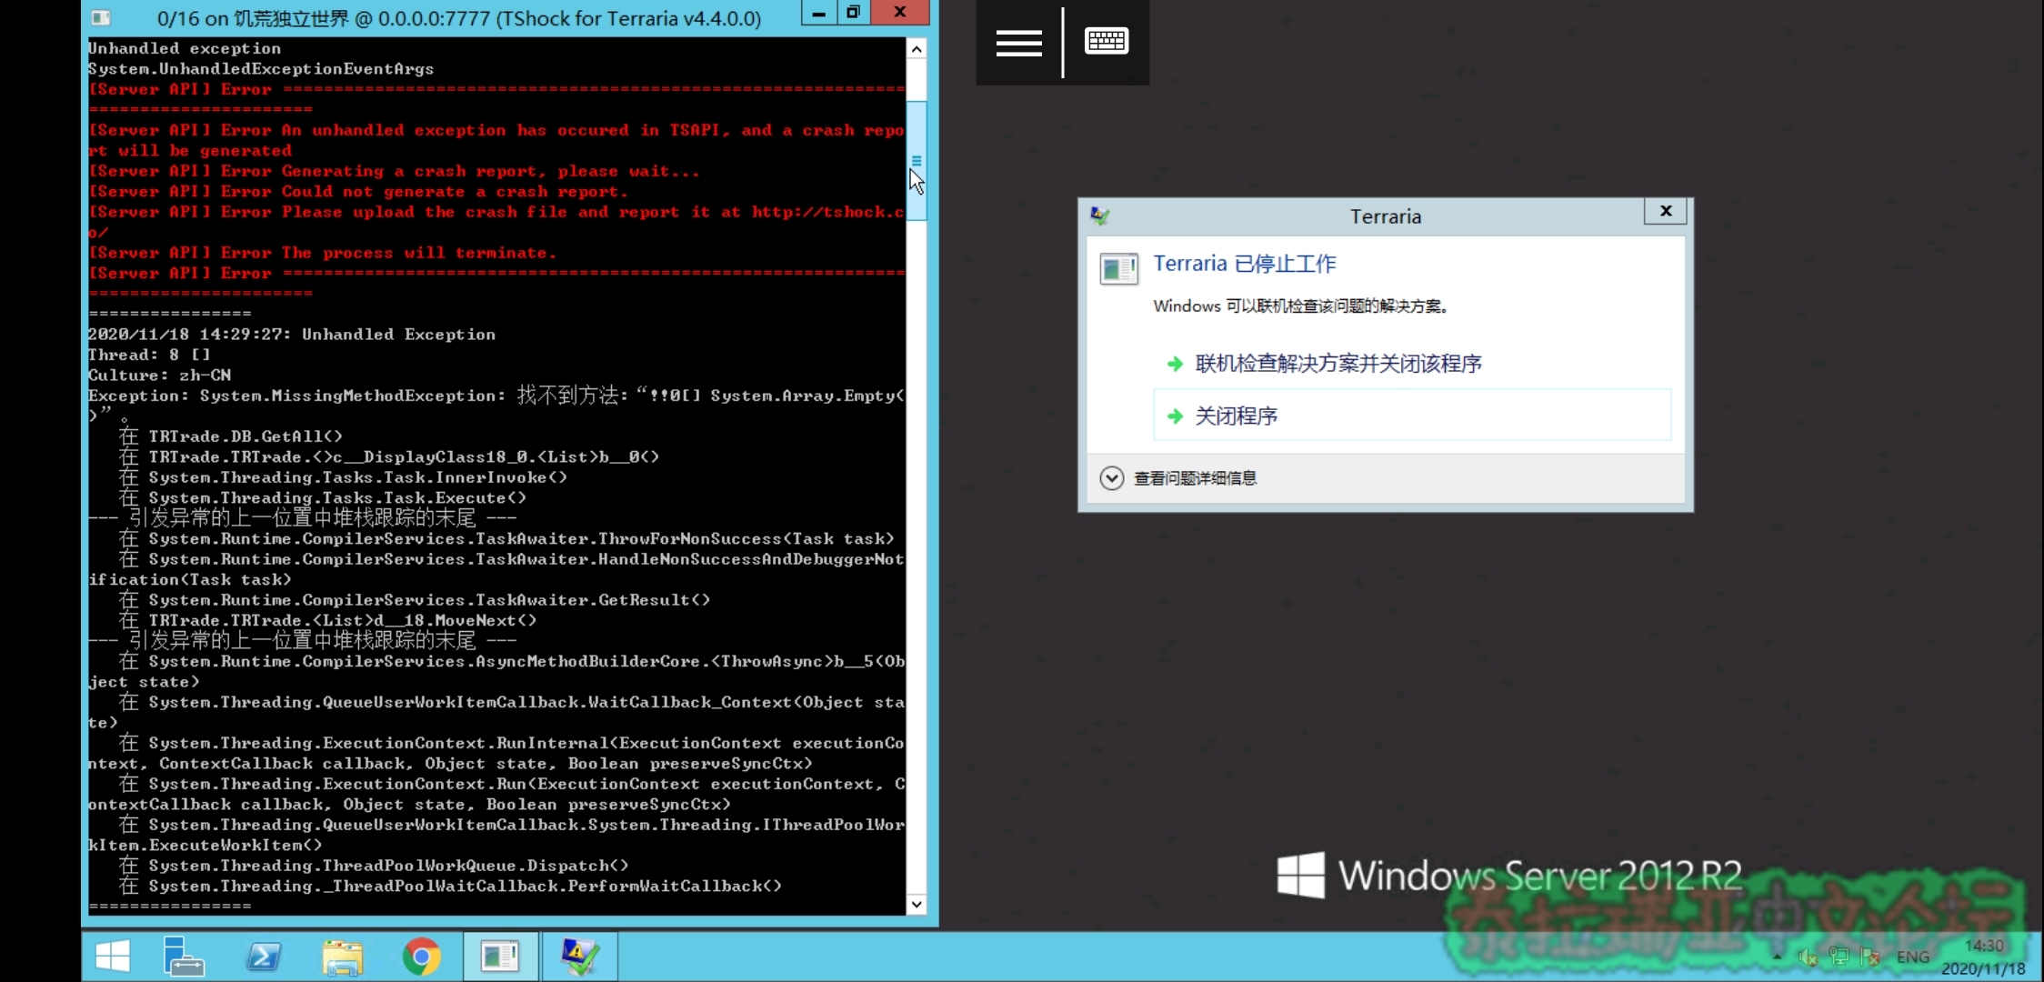Click the 'System.UnhandledExceptionEventArgs' line
This screenshot has height=982, width=2044.
pos(261,69)
